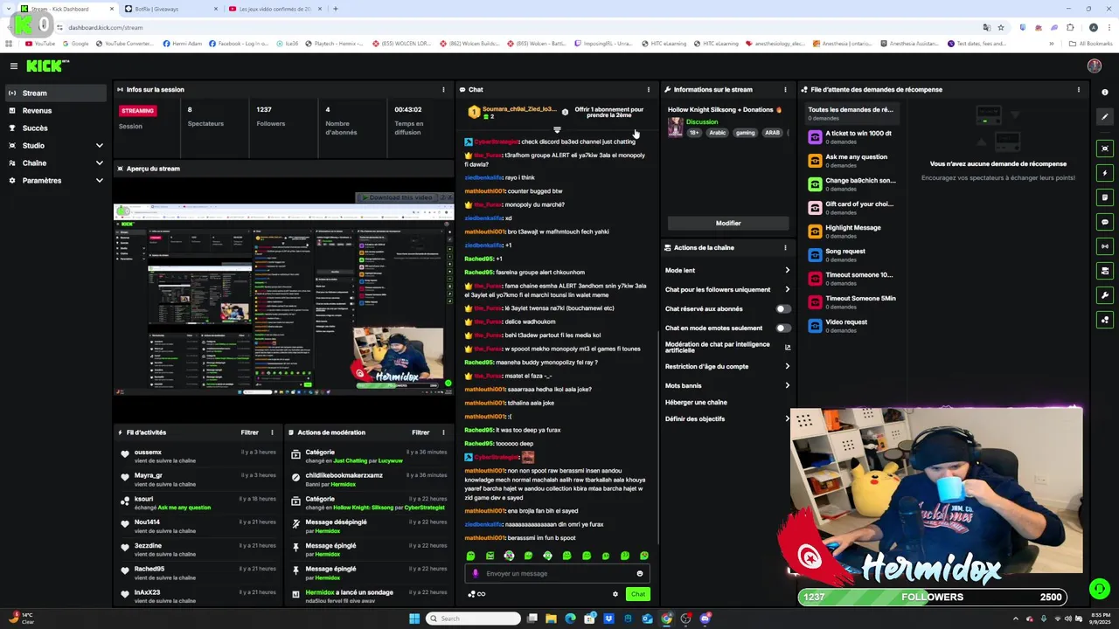Open the hamburger menu next to the Kick logo

click(14, 66)
